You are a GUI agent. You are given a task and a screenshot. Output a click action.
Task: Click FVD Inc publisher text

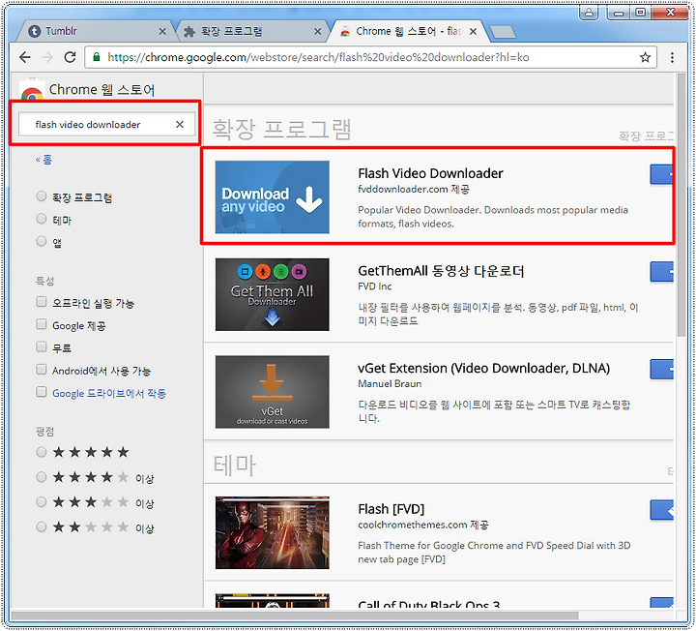point(375,286)
